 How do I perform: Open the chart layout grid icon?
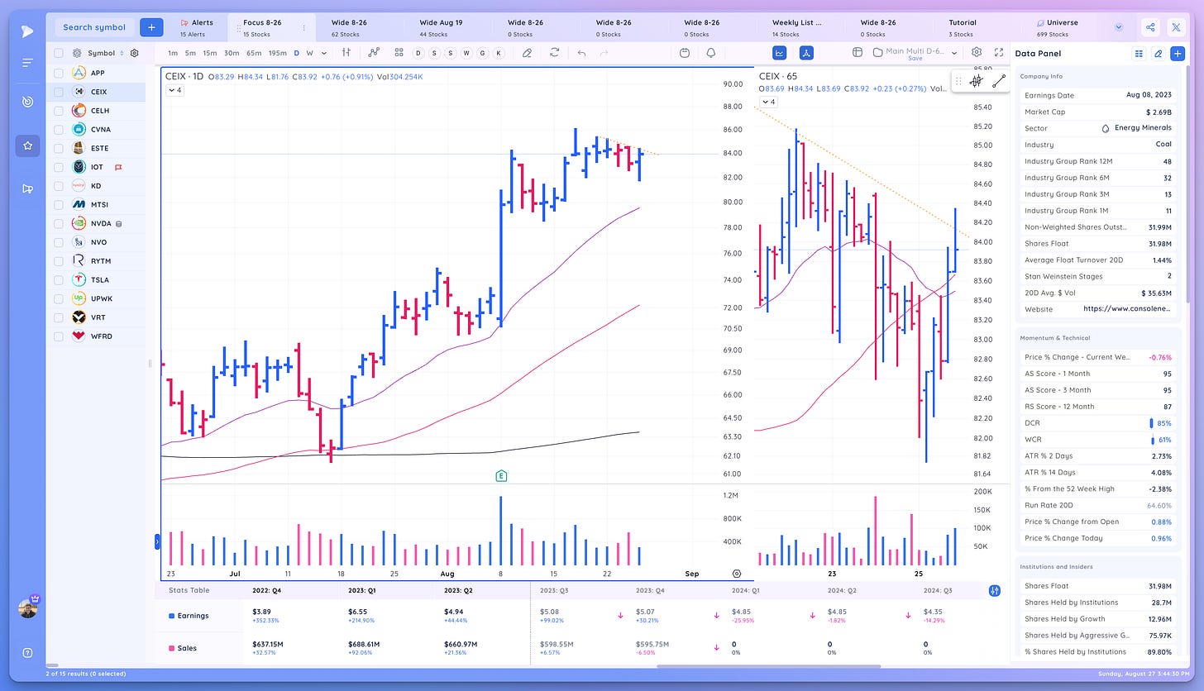(399, 52)
